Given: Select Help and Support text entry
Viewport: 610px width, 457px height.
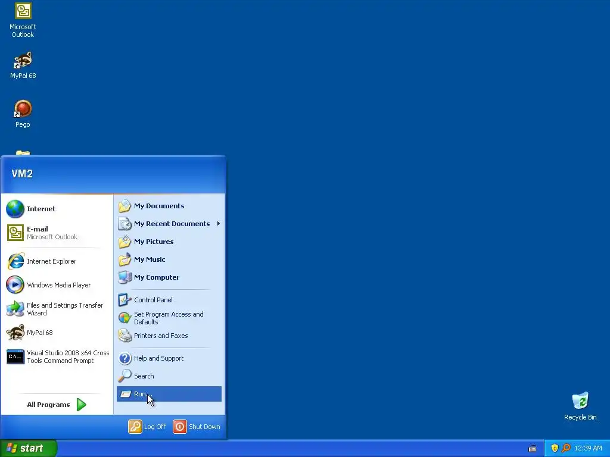Looking at the screenshot, I should (x=158, y=358).
